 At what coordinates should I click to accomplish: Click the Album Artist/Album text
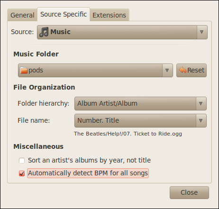tap(107, 103)
